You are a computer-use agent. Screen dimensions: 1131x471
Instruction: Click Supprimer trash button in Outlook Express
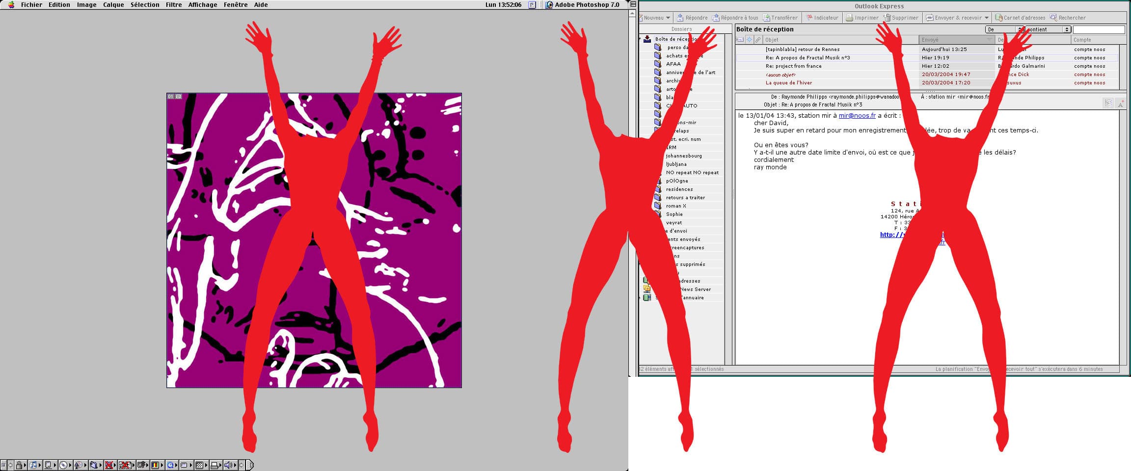(901, 18)
